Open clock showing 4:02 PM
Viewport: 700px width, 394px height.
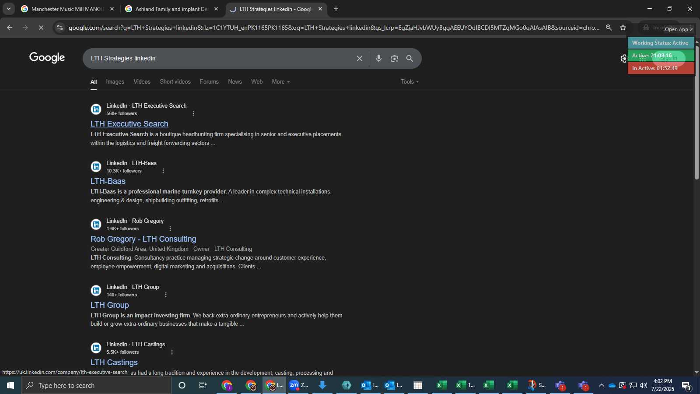click(x=663, y=385)
